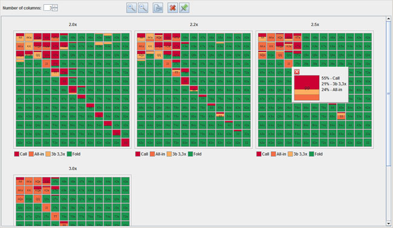Click the 3b 3,3x swatch under 2.5x chart
393x228 pixels.
[x=290, y=154]
